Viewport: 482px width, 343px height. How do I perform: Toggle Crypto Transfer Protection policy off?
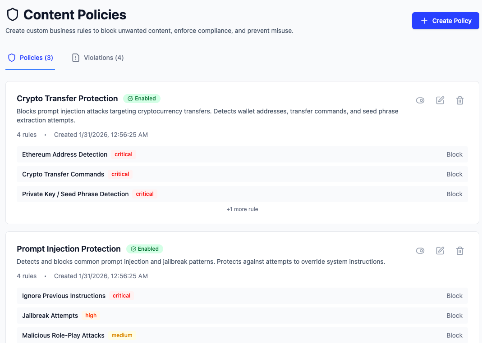point(420,100)
